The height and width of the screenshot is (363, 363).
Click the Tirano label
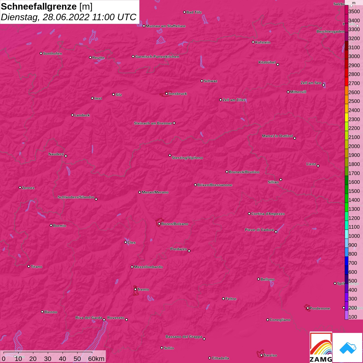36,267
